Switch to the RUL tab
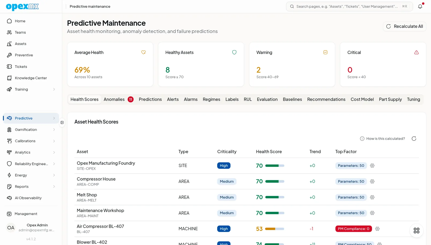This screenshot has width=431, height=245. click(x=248, y=99)
